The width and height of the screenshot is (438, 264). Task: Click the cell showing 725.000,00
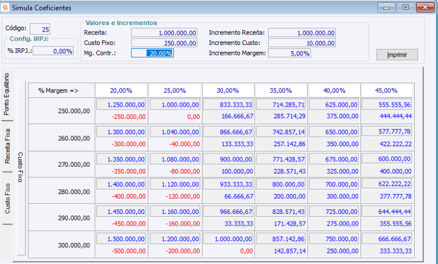tap(334, 212)
